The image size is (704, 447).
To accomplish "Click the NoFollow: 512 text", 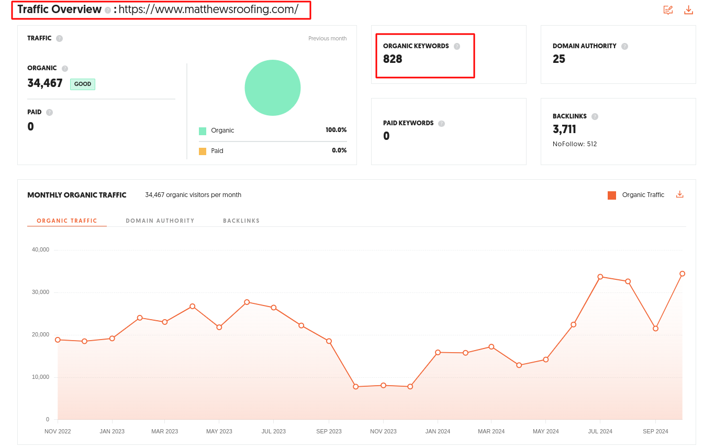I will (x=575, y=144).
